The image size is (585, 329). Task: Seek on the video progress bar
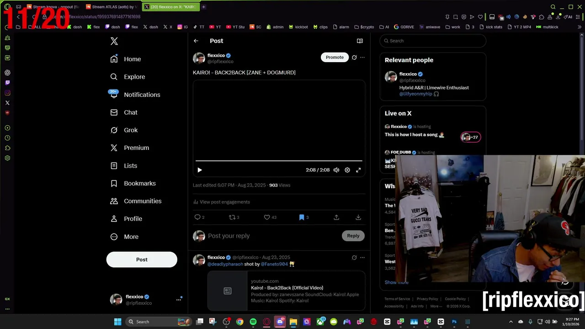pos(279,161)
